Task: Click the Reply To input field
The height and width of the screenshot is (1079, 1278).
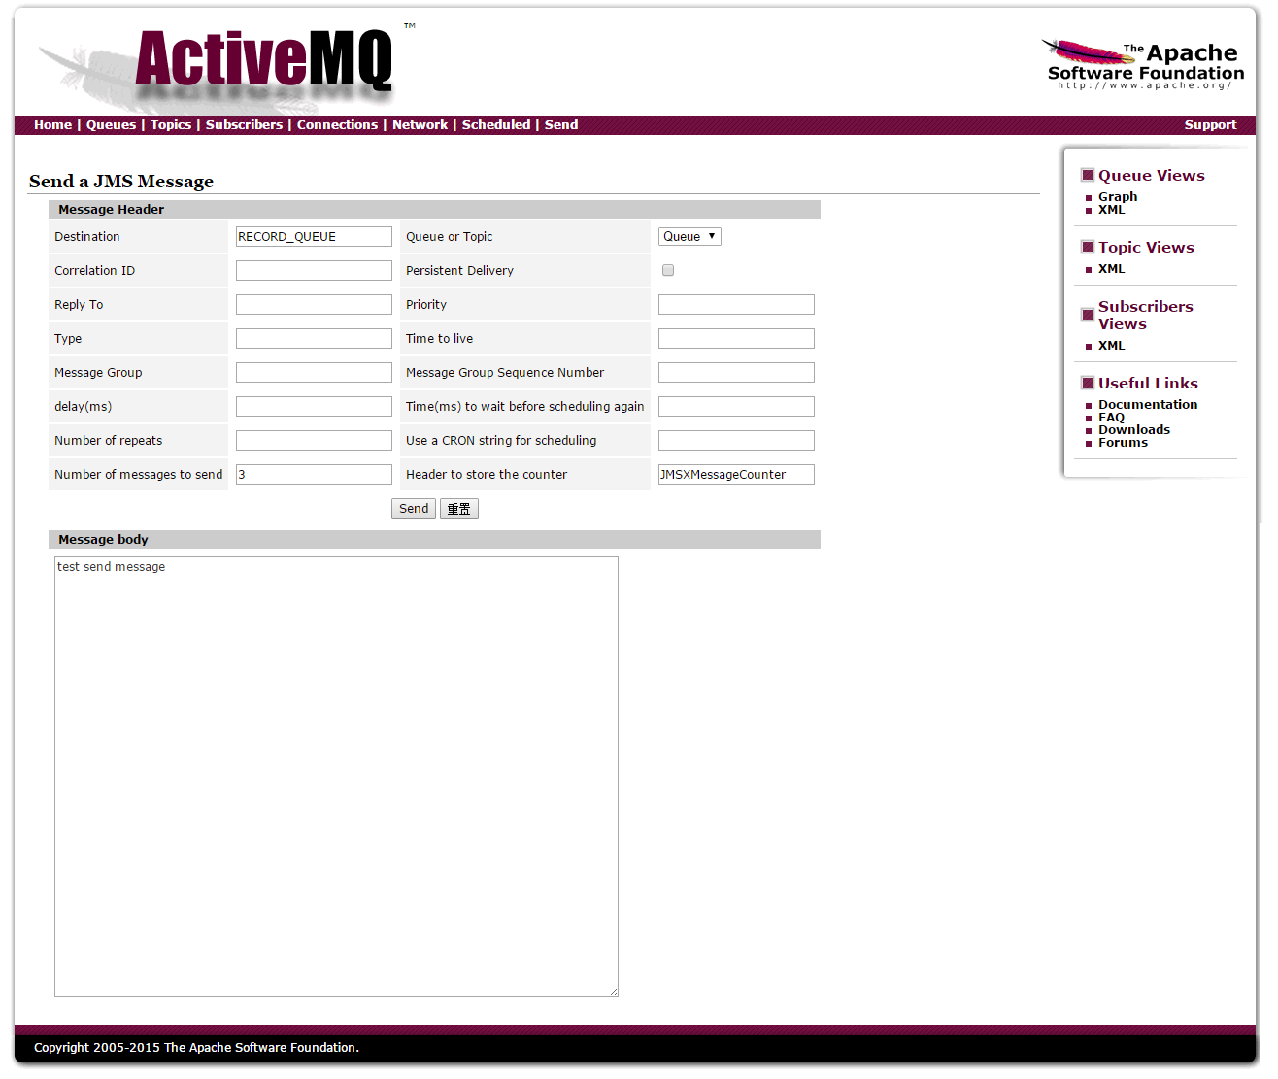Action: point(314,304)
